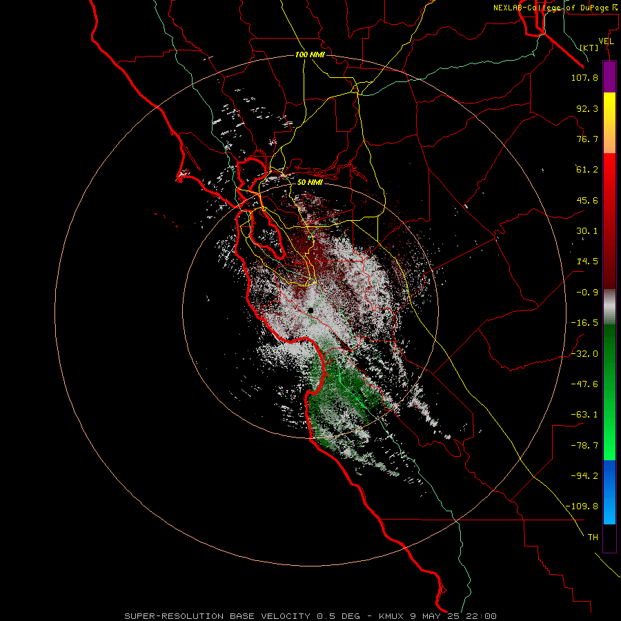
Task: Pick the blue segment near -94.2
Action: point(609,475)
